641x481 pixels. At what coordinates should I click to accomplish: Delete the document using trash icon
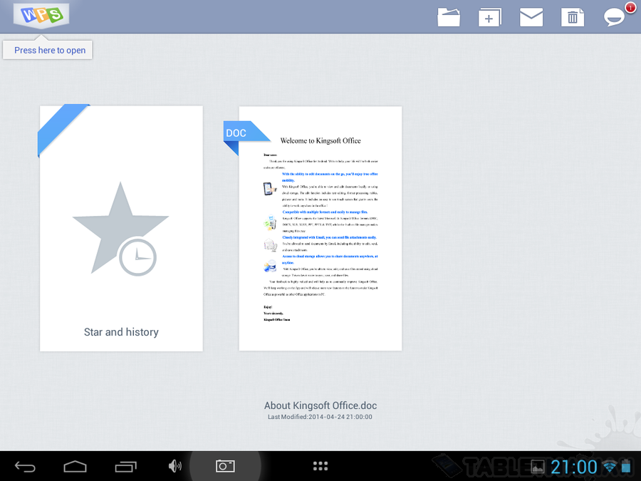(x=573, y=18)
